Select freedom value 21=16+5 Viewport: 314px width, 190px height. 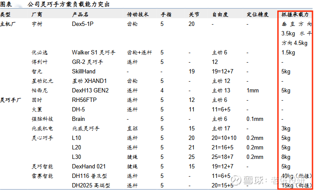(223, 147)
